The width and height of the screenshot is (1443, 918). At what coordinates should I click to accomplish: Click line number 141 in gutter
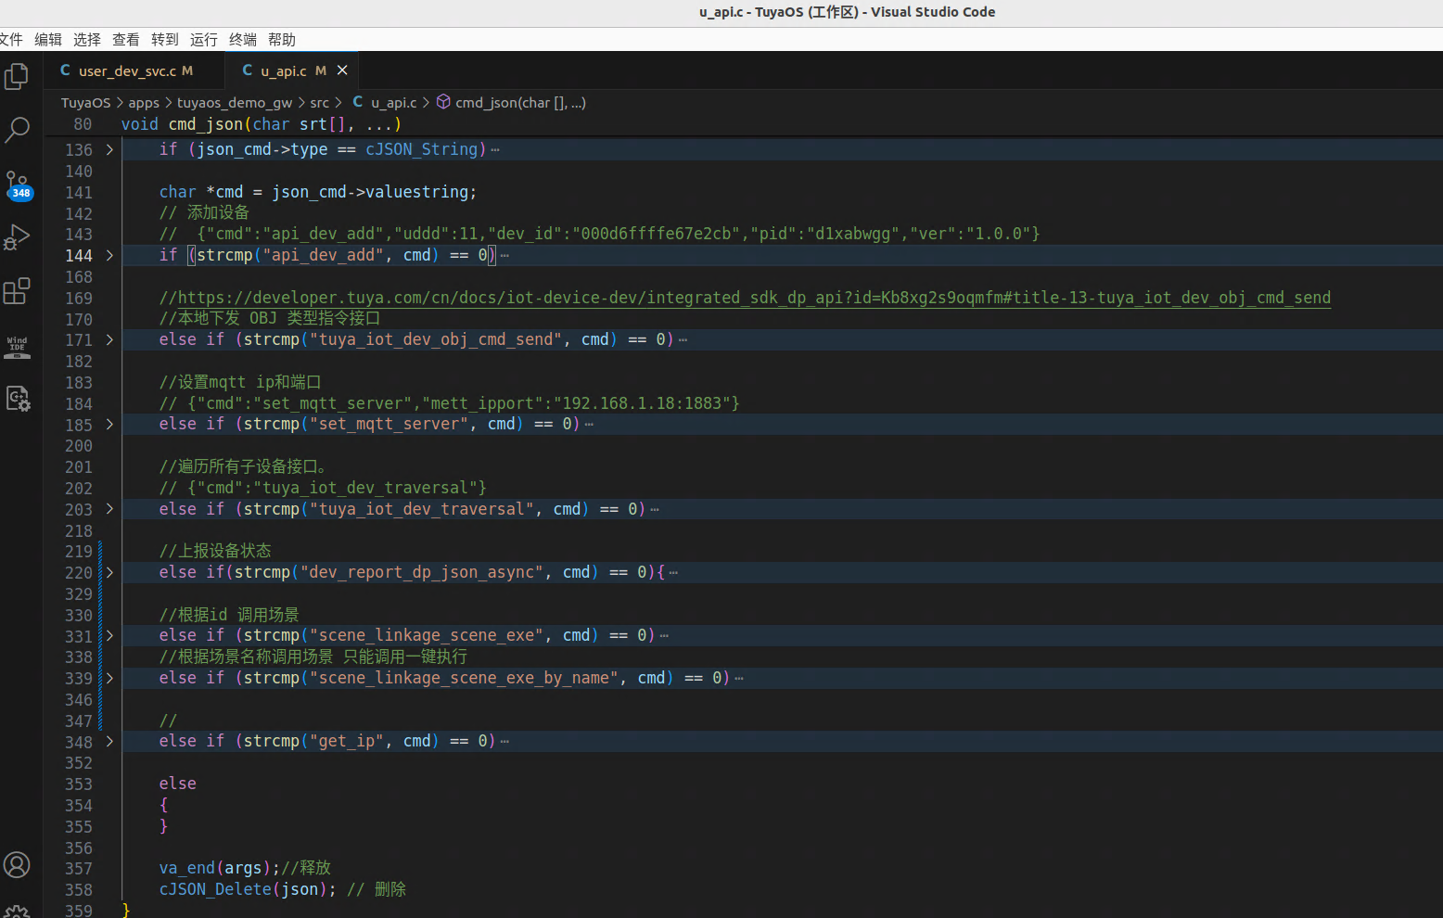pos(79,192)
